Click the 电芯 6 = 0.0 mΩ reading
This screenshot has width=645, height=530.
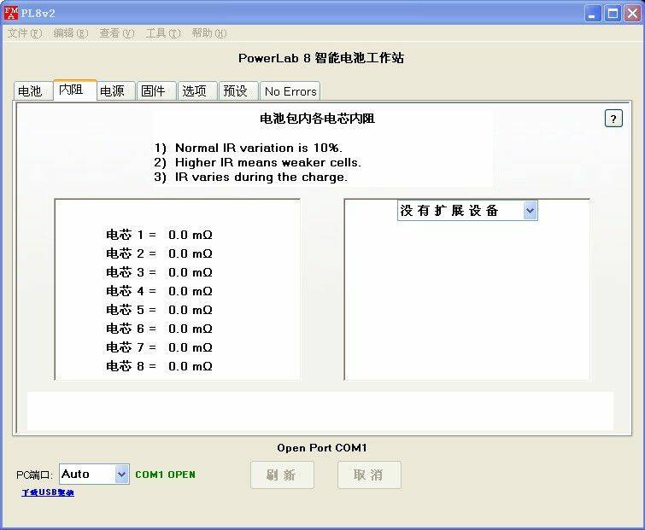pos(159,329)
